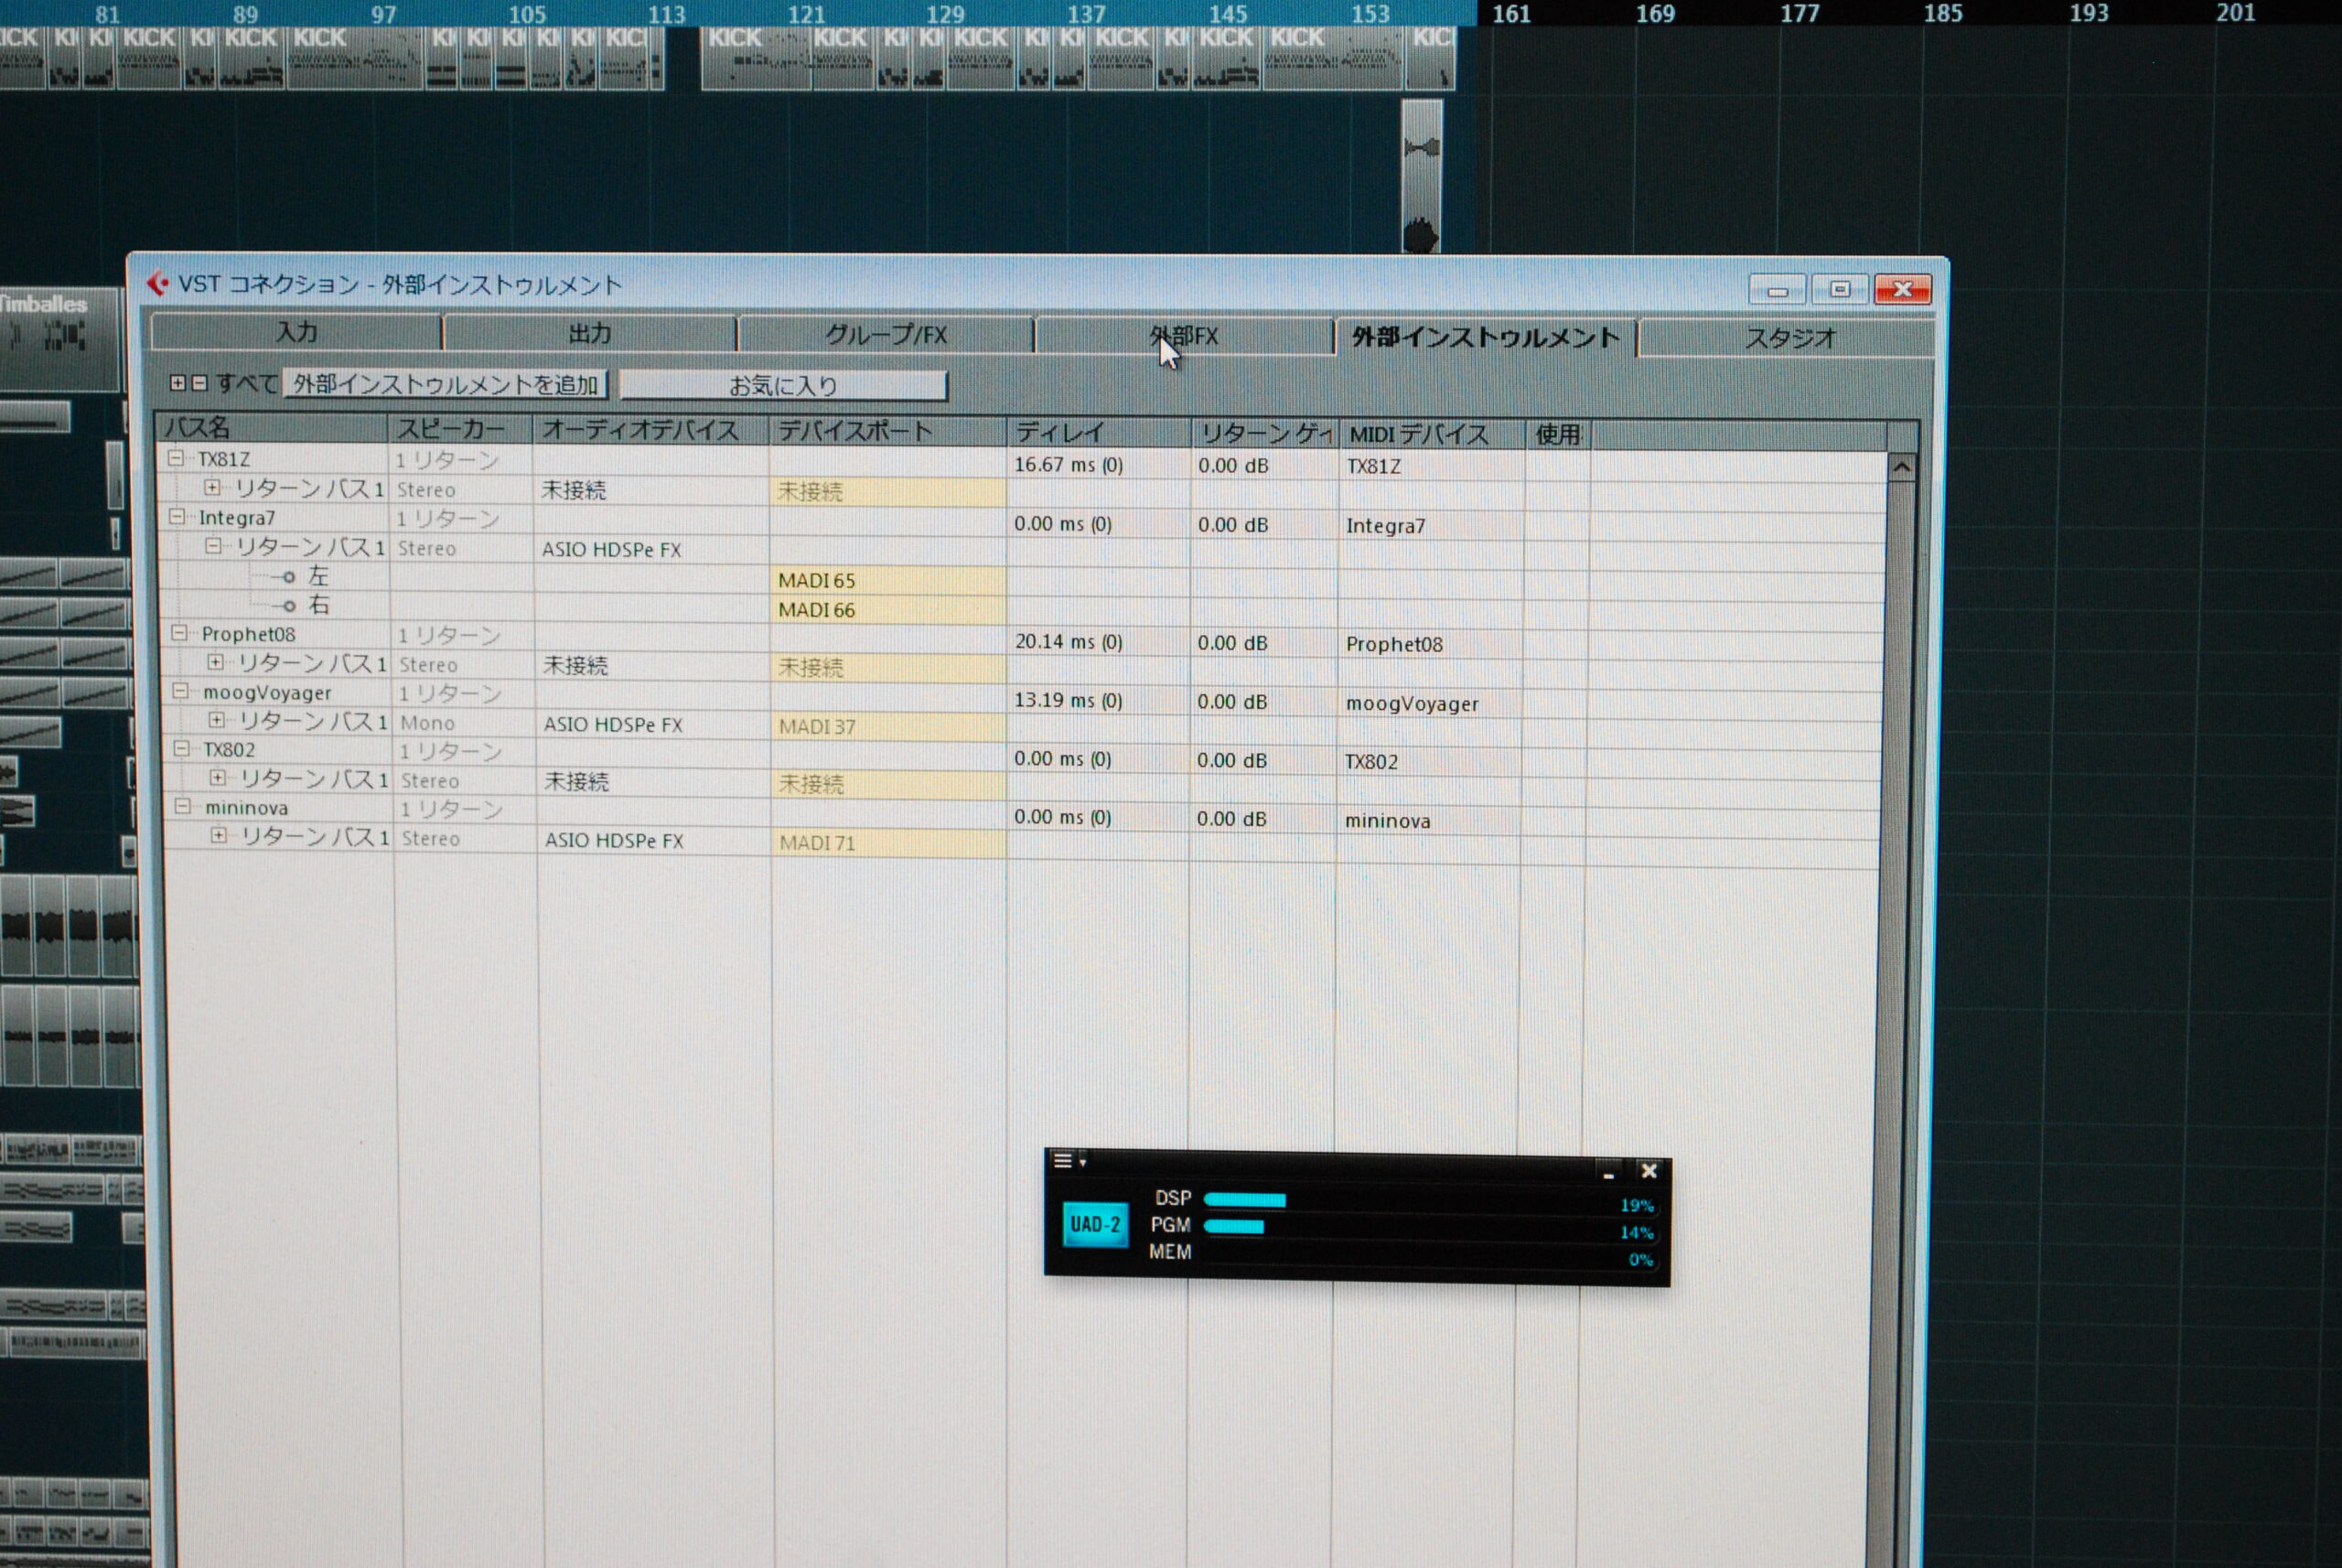Click bar 161 on timeline ruler
The height and width of the screenshot is (1568, 2342).
tap(1510, 14)
